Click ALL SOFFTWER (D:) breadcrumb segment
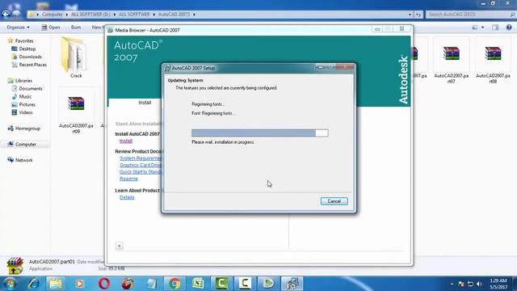 point(90,15)
